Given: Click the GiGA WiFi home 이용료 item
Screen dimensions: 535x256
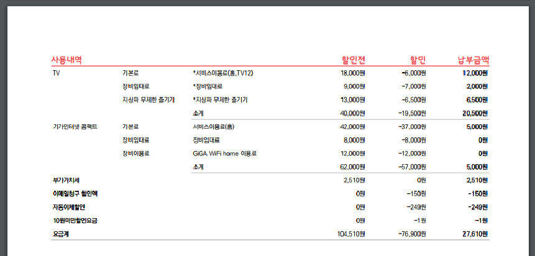Looking at the screenshot, I should (x=225, y=153).
